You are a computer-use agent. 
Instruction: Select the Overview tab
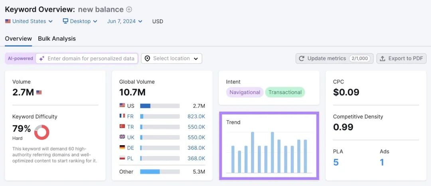[18, 39]
